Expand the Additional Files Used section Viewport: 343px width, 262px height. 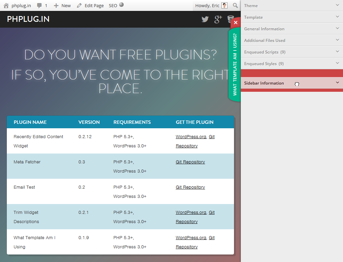(x=292, y=40)
